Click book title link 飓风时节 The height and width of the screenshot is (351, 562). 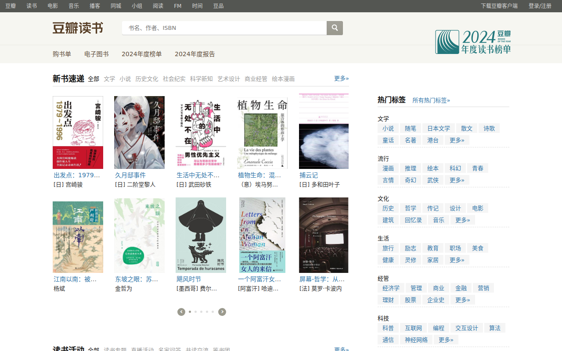click(x=189, y=279)
